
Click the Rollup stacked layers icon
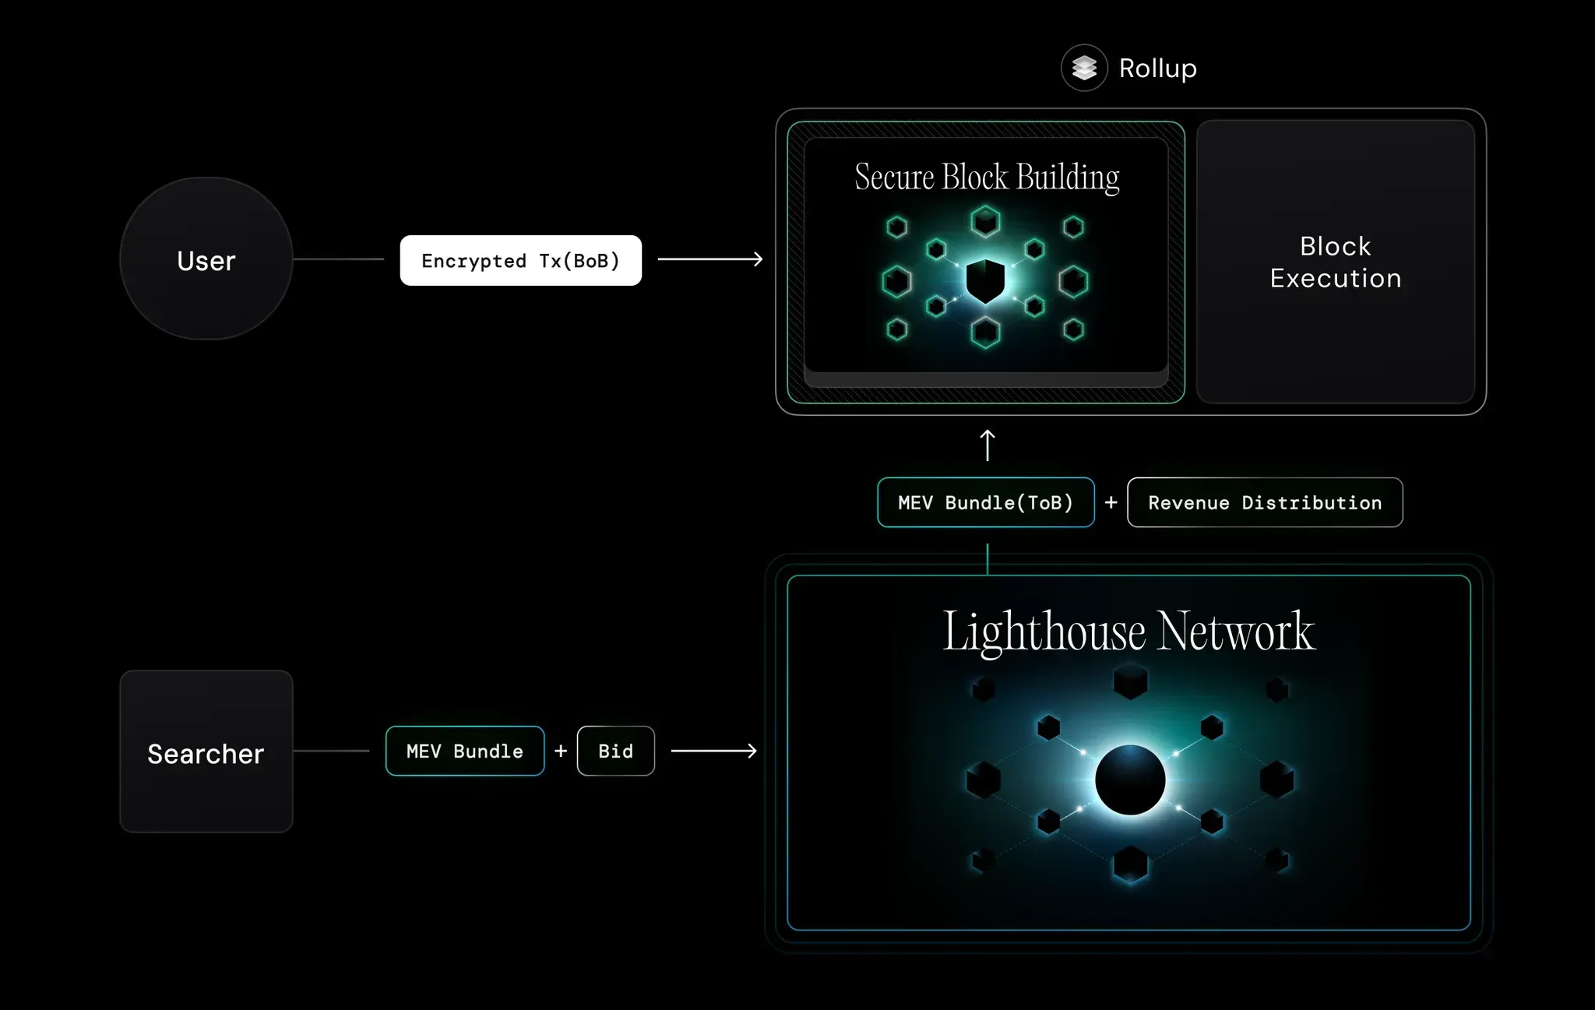coord(1083,69)
